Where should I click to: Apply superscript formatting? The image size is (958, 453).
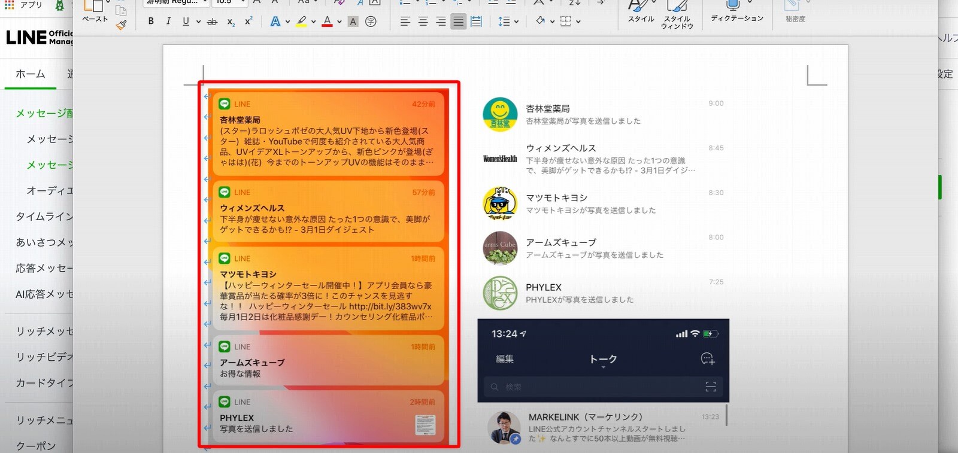pos(248,22)
